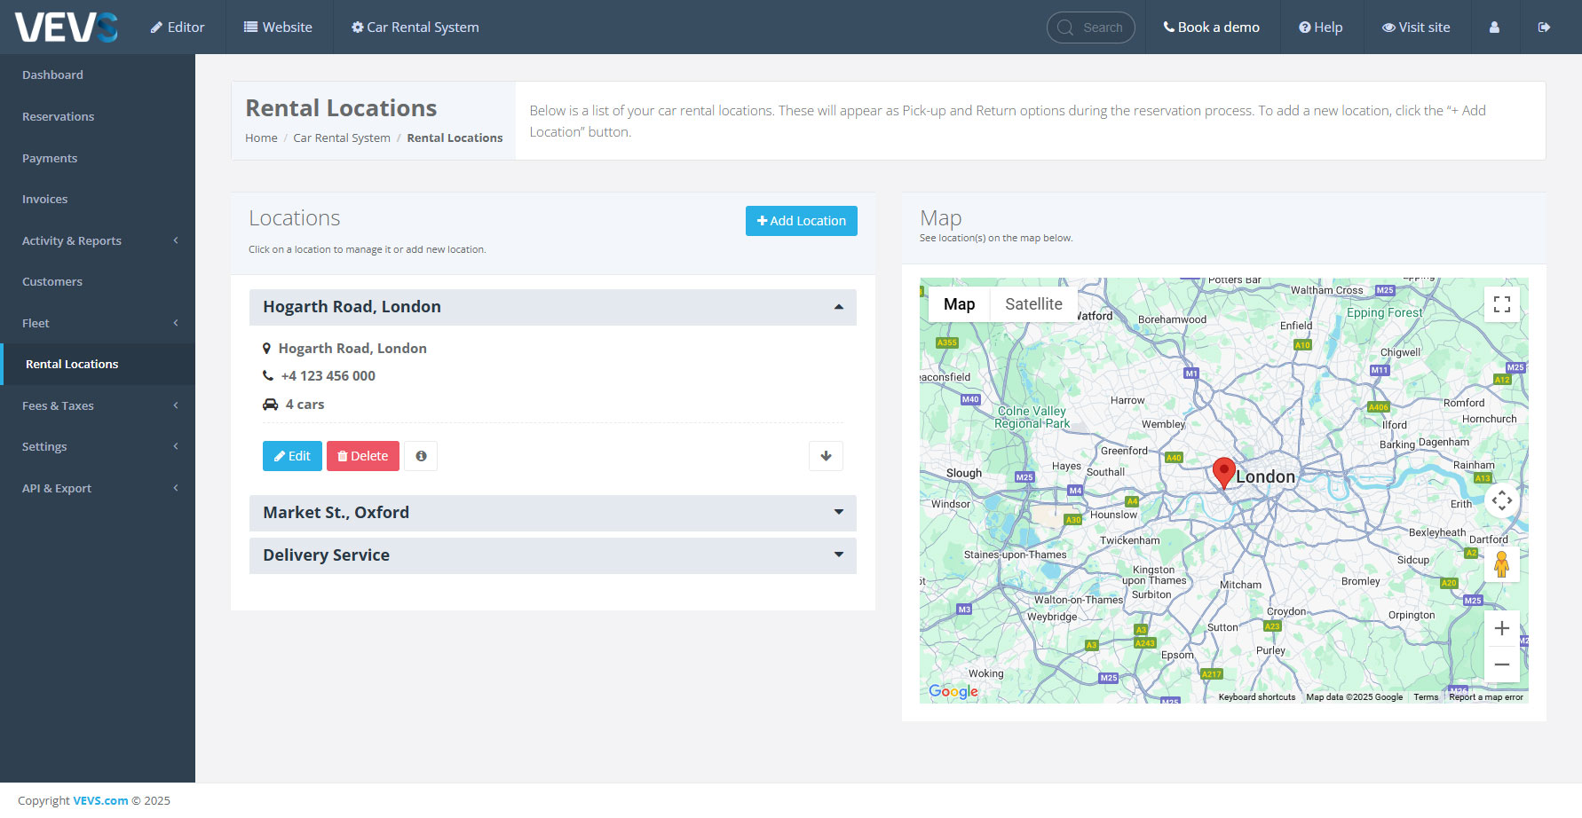Zoom in on the map
1582x818 pixels.
click(x=1501, y=628)
